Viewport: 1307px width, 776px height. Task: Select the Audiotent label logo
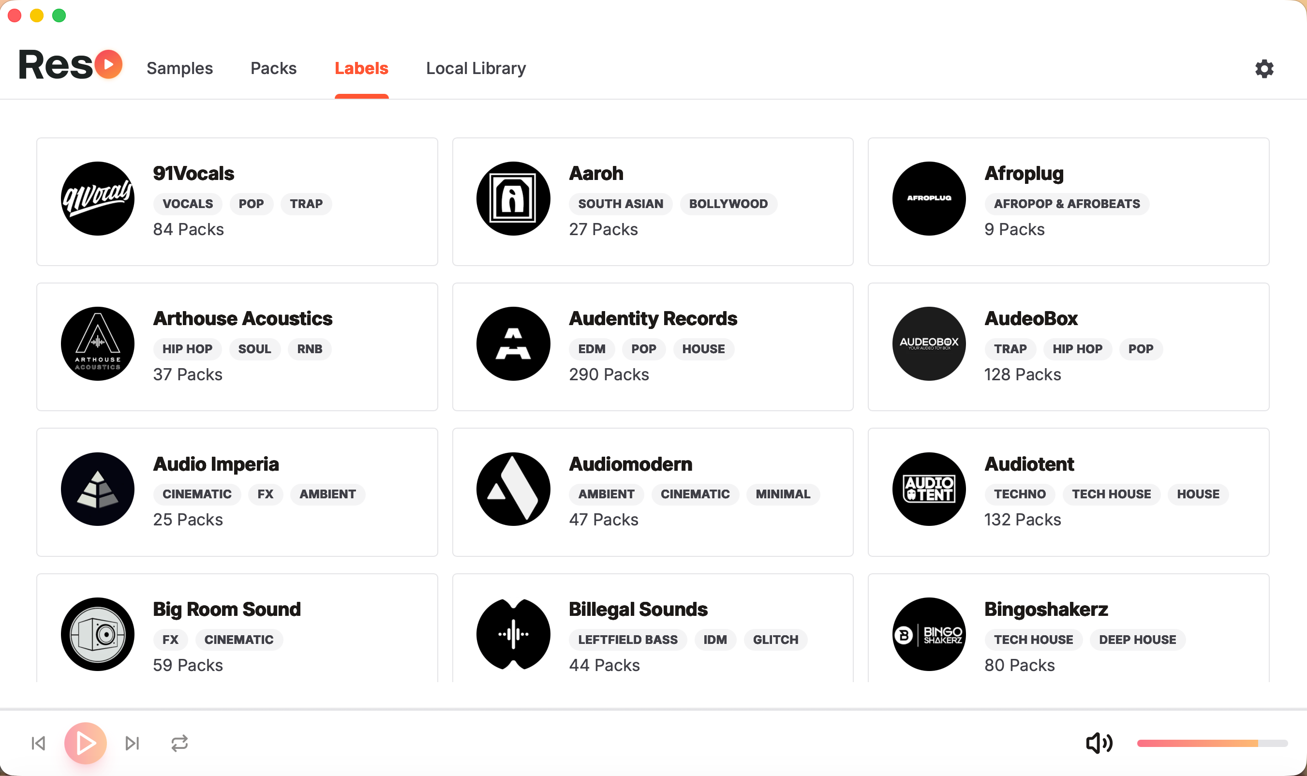coord(929,489)
